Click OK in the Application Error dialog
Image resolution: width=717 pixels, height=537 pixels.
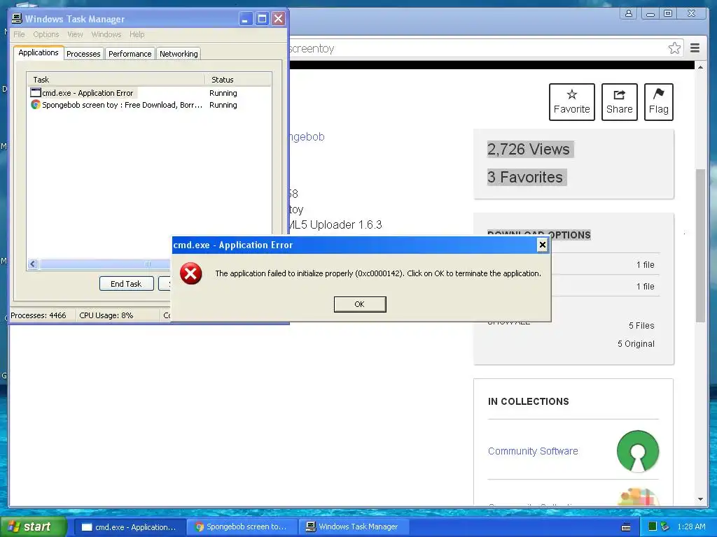360,304
